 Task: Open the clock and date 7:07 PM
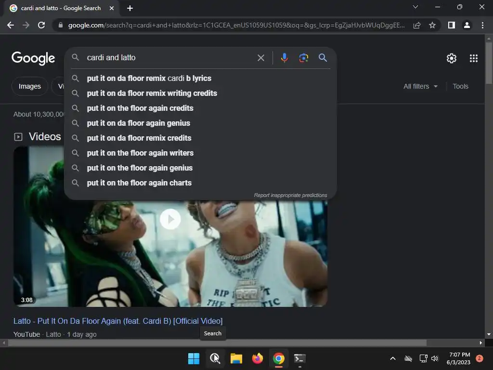tap(458, 358)
